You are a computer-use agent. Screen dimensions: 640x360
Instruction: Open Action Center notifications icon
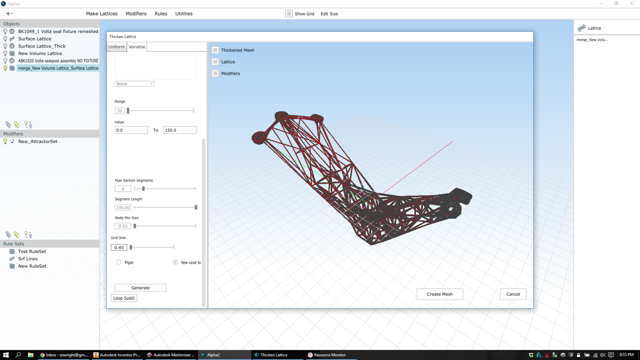[x=611, y=355]
